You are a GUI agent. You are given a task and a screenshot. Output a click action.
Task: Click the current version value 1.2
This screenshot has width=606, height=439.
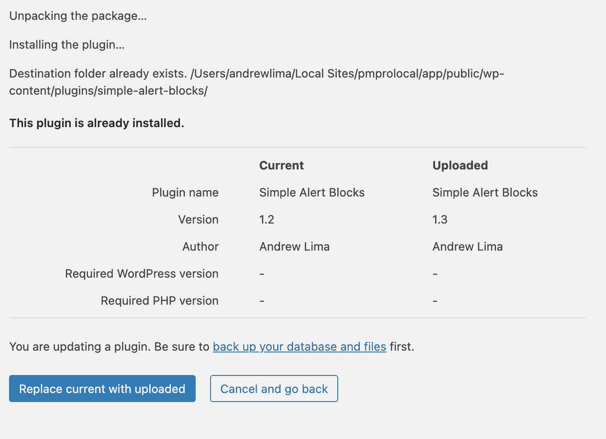[266, 219]
